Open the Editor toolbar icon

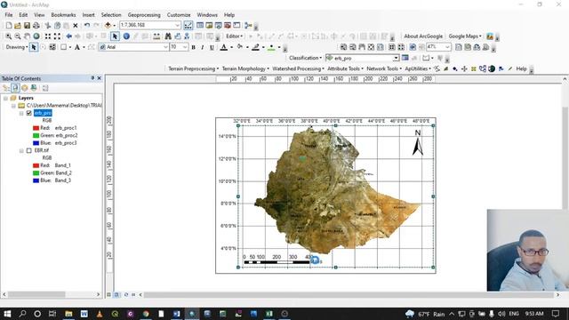(x=188, y=26)
